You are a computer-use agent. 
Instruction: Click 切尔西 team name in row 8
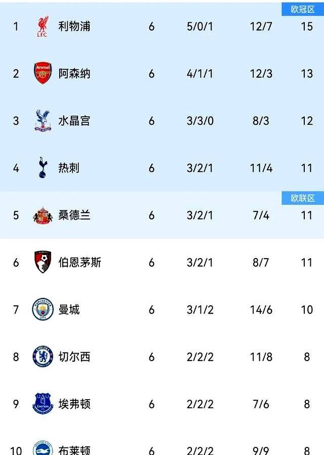tap(74, 357)
